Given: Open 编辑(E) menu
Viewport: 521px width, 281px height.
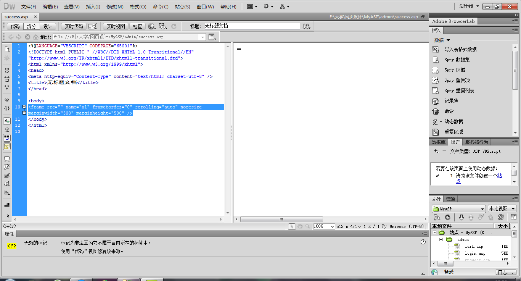Looking at the screenshot, I should (x=50, y=6).
